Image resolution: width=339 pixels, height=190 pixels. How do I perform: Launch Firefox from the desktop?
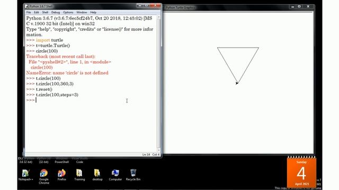pyautogui.click(x=61, y=175)
